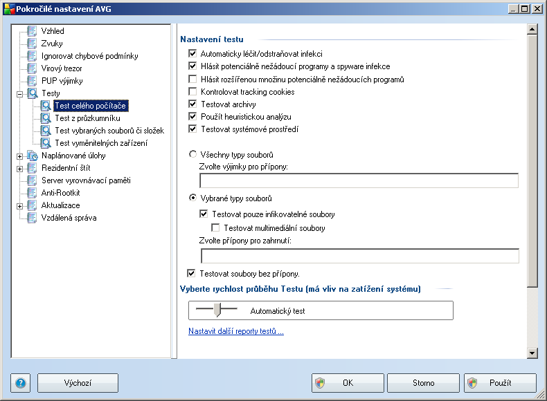Click the test speed slider handle
The image size is (547, 401).
pos(217,310)
